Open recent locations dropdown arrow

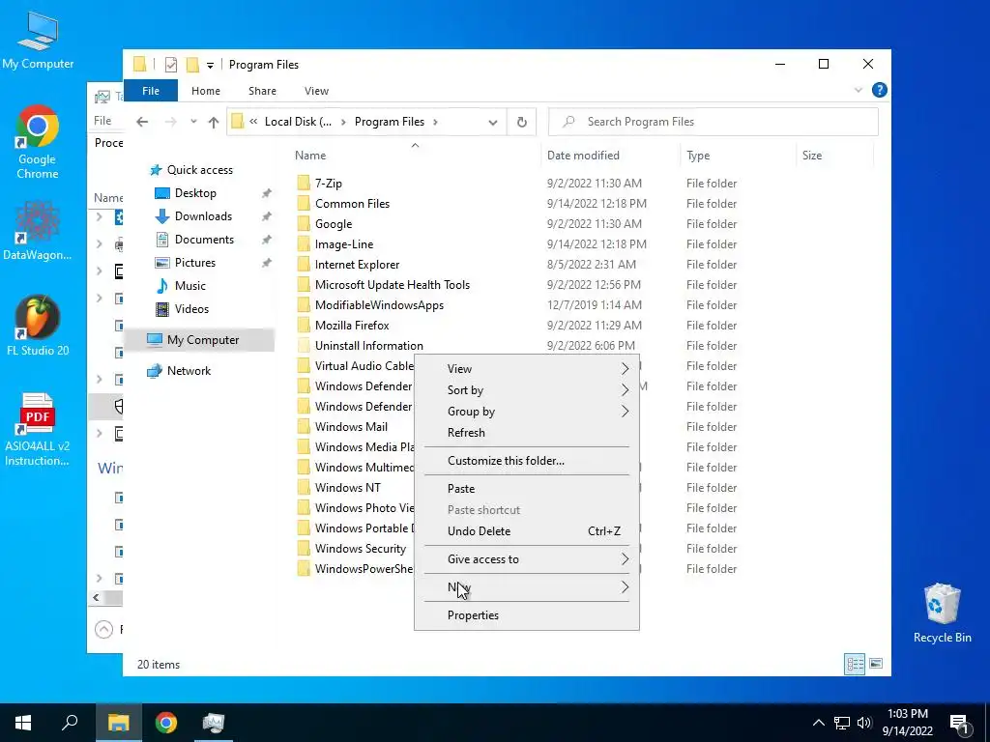click(193, 122)
